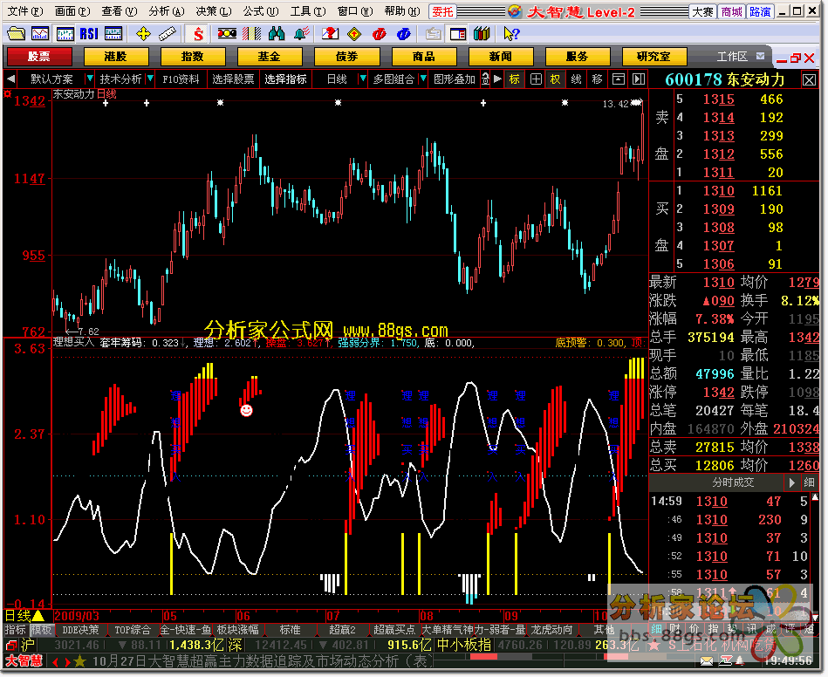The height and width of the screenshot is (677, 828).
Task: Click the red S dollar toolbar icon
Action: (198, 34)
